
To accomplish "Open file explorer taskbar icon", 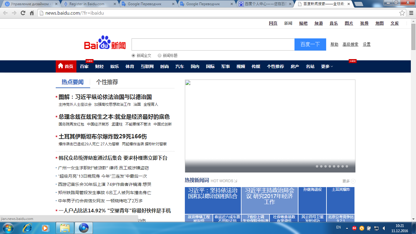I will click(65, 228).
